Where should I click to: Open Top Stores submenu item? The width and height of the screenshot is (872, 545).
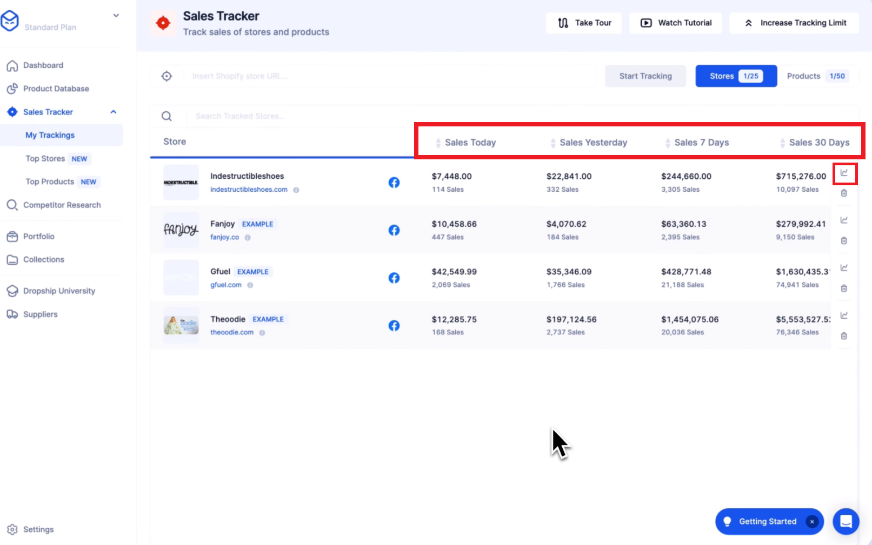tap(45, 158)
